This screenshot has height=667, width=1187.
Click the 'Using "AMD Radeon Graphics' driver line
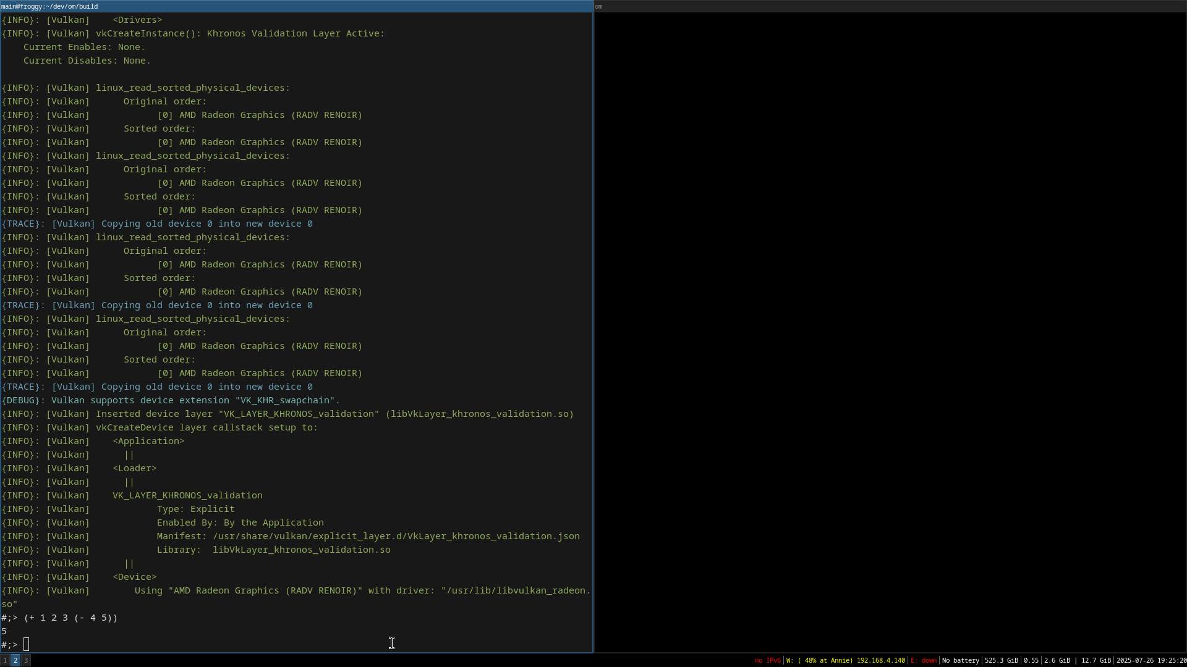[296, 597]
